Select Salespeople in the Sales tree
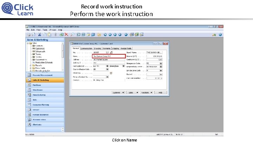Screen dimensions: 253x153 point(40,51)
